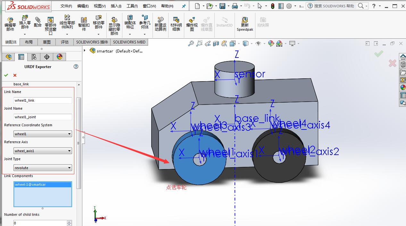Screen dimensions: 406x226
Task: Open the 编辑(E) menu
Action: (x=83, y=6)
